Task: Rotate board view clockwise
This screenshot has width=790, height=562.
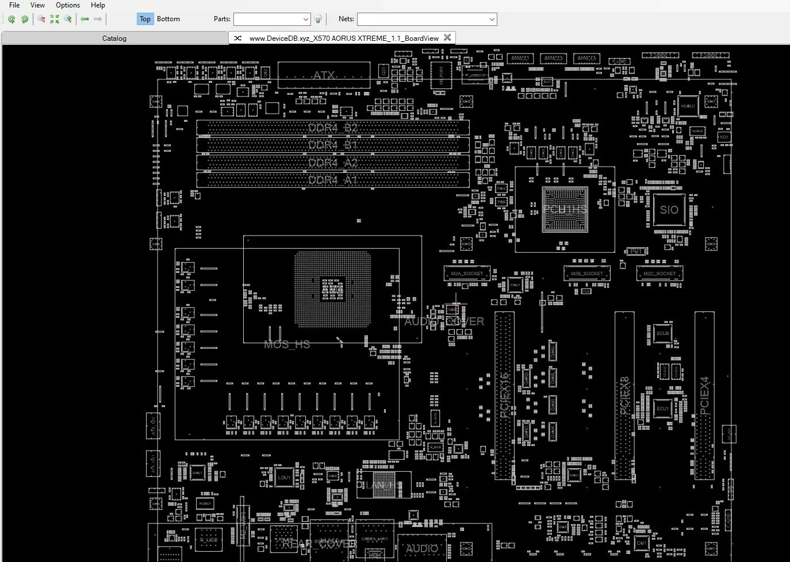Action: tap(25, 19)
